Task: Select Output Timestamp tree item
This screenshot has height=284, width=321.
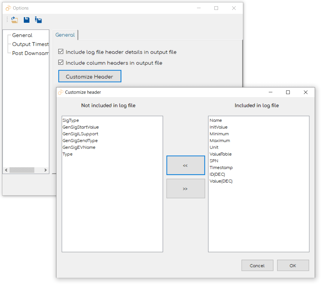Action: (30, 44)
